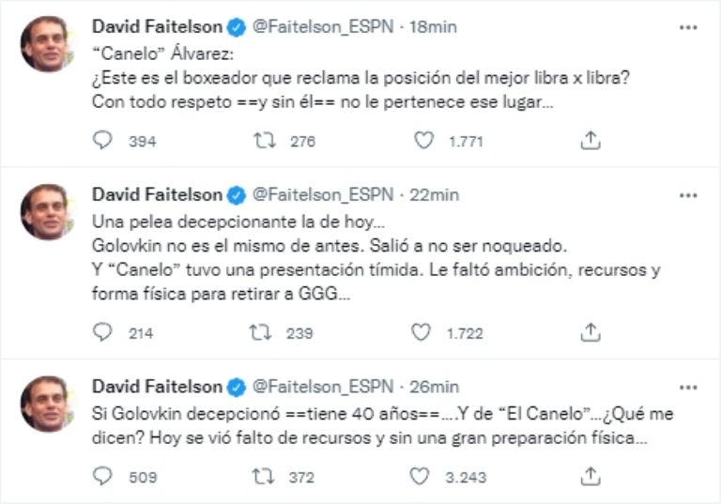Share the 18min tweet
The width and height of the screenshot is (721, 504).
[x=591, y=141]
